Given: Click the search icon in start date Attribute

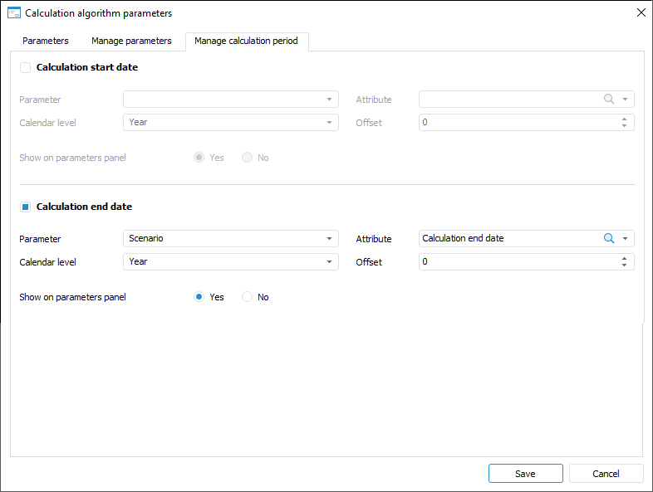Looking at the screenshot, I should click(609, 100).
